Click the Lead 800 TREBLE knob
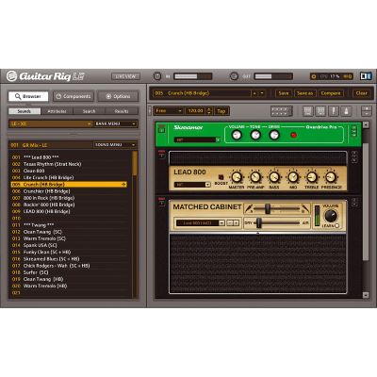This screenshot has height=377, width=377. (312, 177)
